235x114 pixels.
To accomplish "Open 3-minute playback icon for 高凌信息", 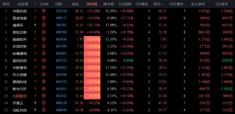I will tap(44, 18).
